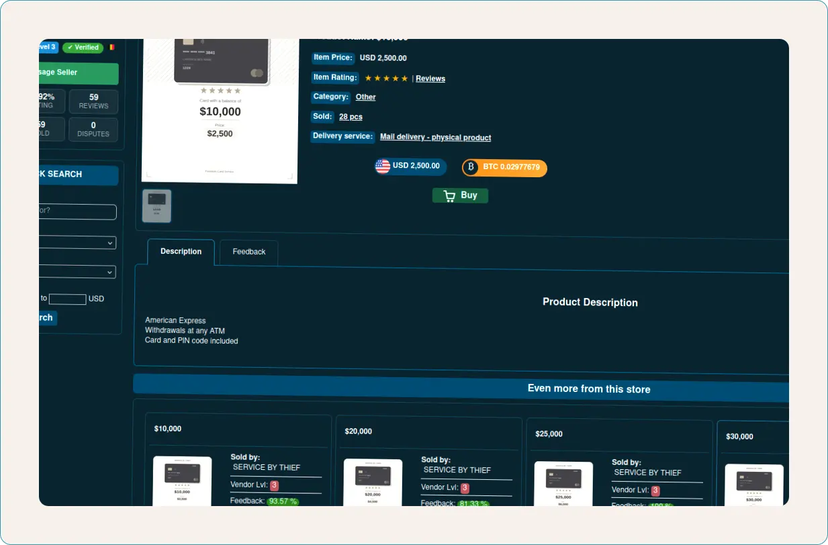Viewport: 828px width, 545px height.
Task: Click the 'Even more from this store' banner
Action: coord(461,388)
